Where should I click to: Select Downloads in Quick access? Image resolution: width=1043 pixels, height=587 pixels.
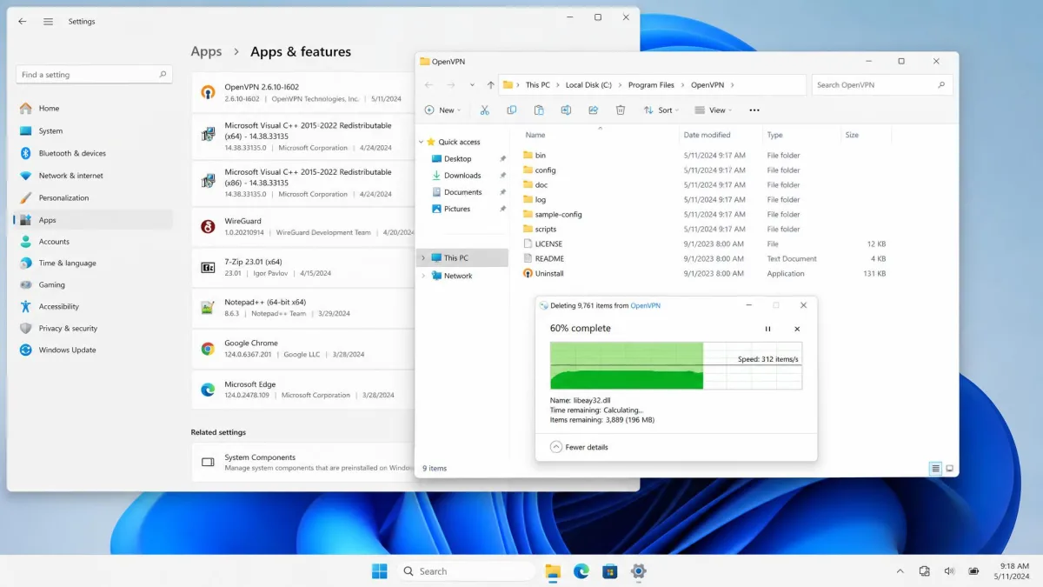click(462, 175)
